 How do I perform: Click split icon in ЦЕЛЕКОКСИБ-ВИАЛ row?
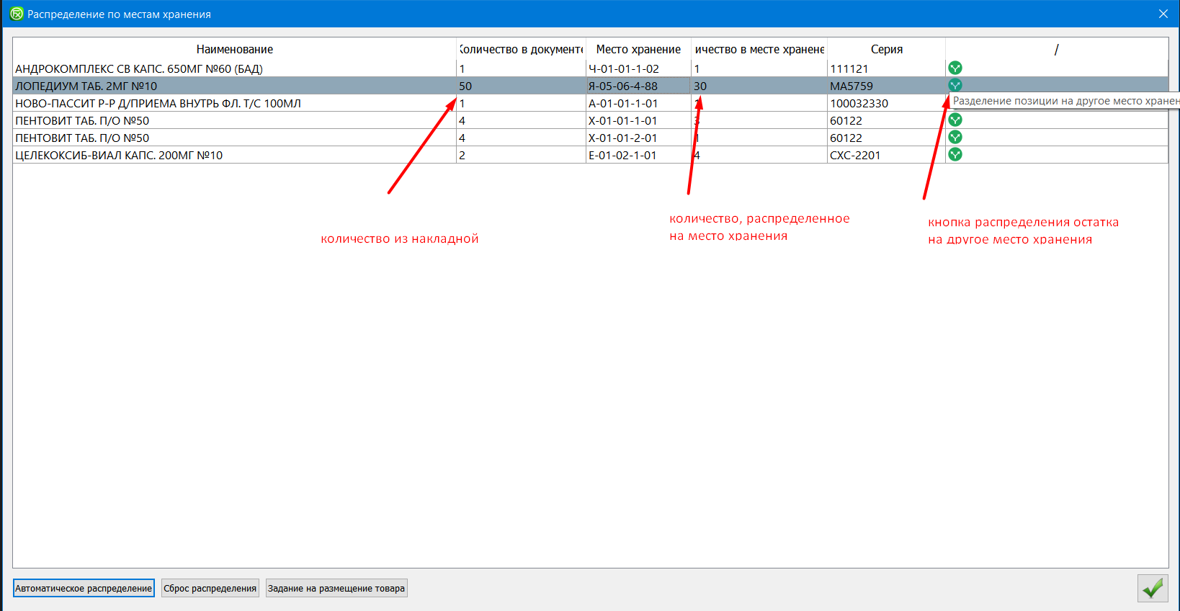pyautogui.click(x=955, y=155)
